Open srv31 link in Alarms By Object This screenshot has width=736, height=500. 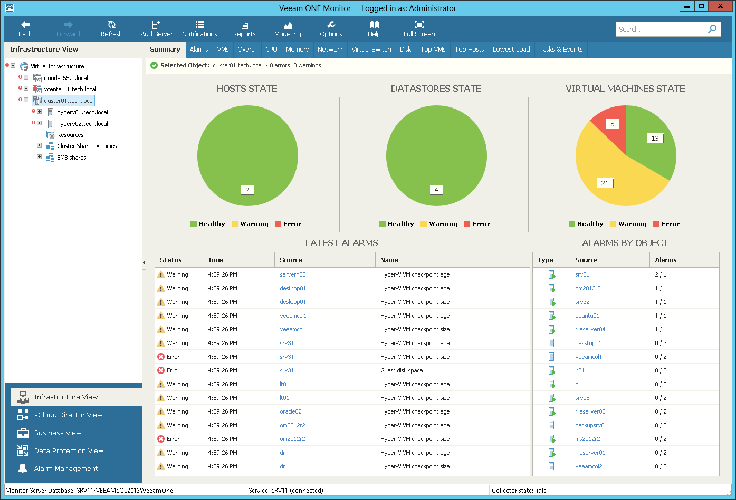582,274
